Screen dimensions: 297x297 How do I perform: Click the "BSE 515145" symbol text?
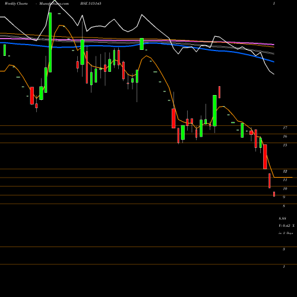click(91, 4)
